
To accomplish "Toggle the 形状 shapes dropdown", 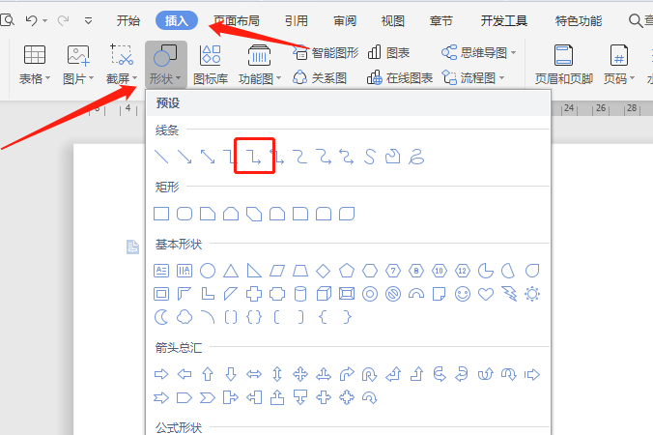I will pyautogui.click(x=165, y=65).
